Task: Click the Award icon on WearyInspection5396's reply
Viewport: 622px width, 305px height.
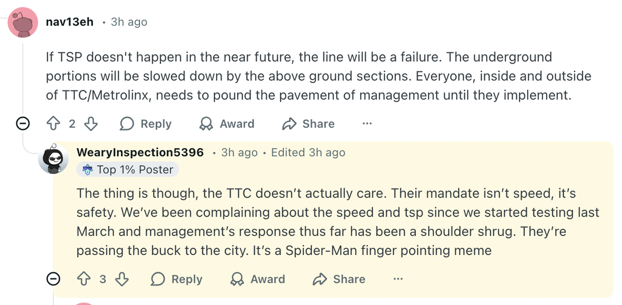Action: click(x=237, y=279)
